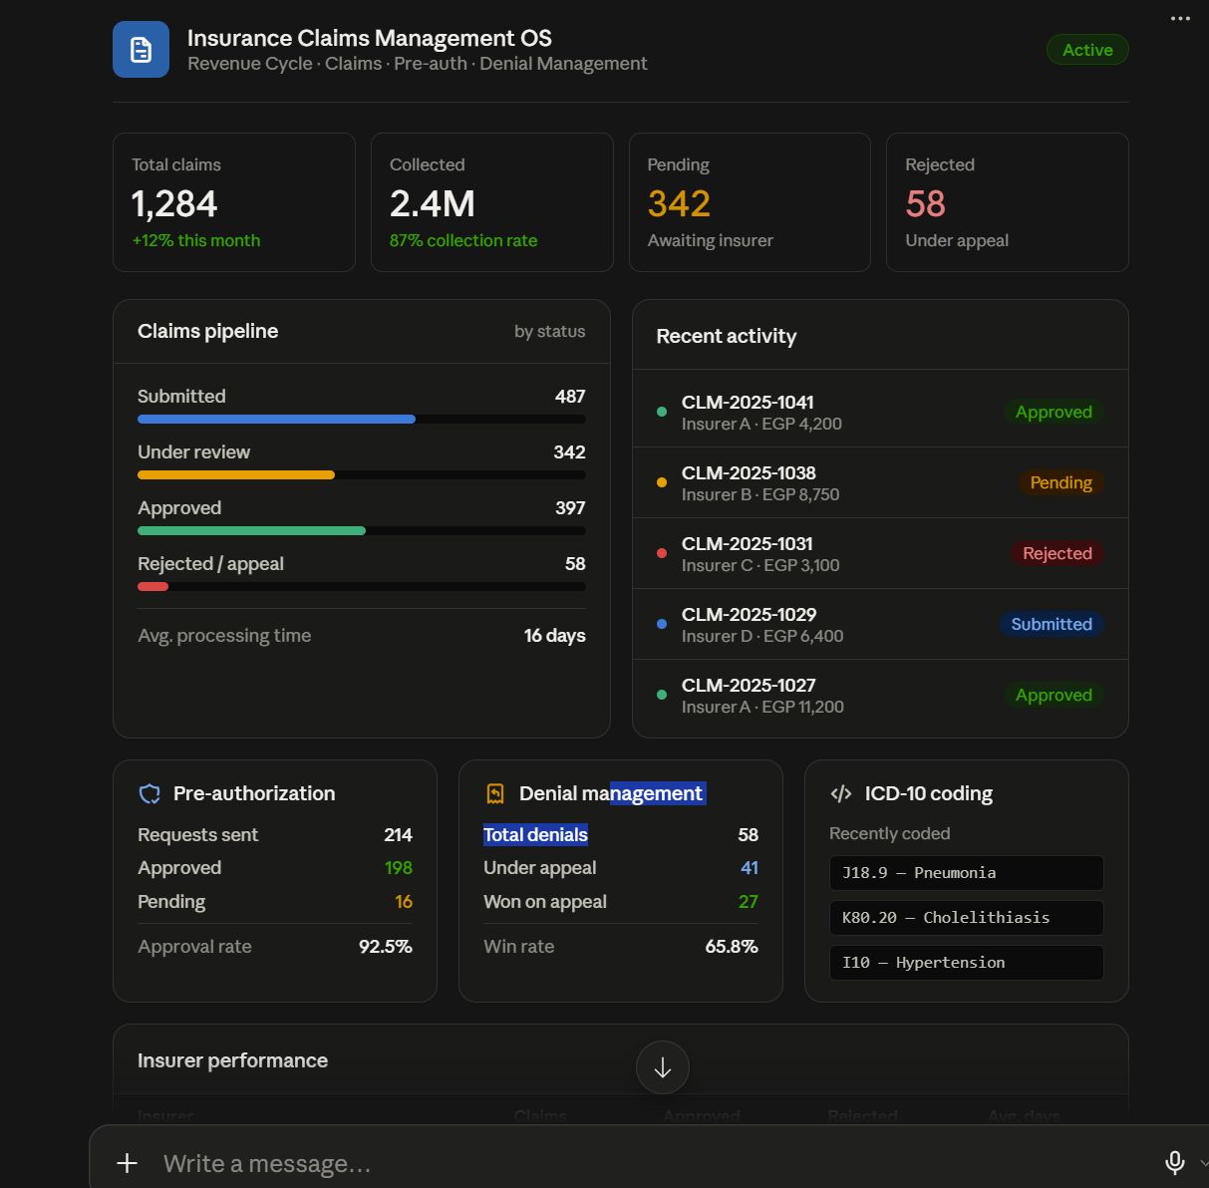
Task: Select the J18.9 Pneumonia code entry
Action: [967, 873]
